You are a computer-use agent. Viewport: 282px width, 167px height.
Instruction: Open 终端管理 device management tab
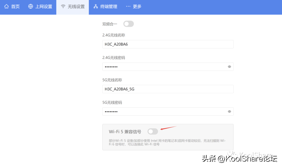point(105,6)
